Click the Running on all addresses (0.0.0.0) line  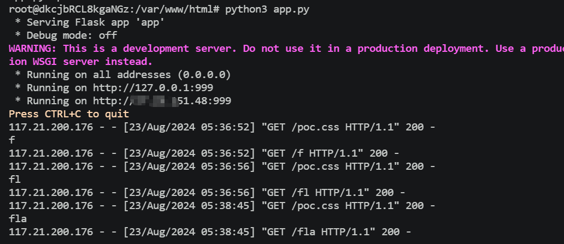click(122, 75)
